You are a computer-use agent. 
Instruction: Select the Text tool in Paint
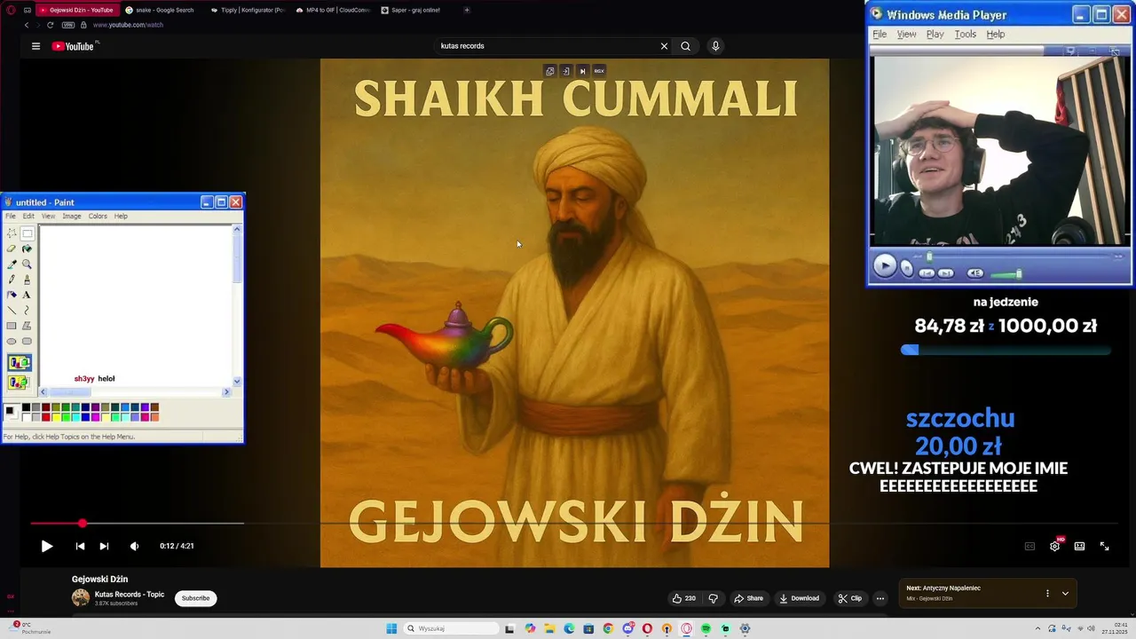(x=27, y=295)
